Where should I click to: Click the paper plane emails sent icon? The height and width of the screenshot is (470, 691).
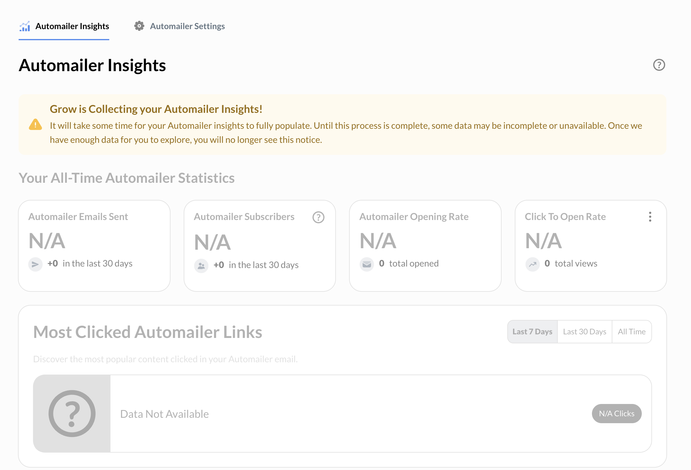[35, 264]
